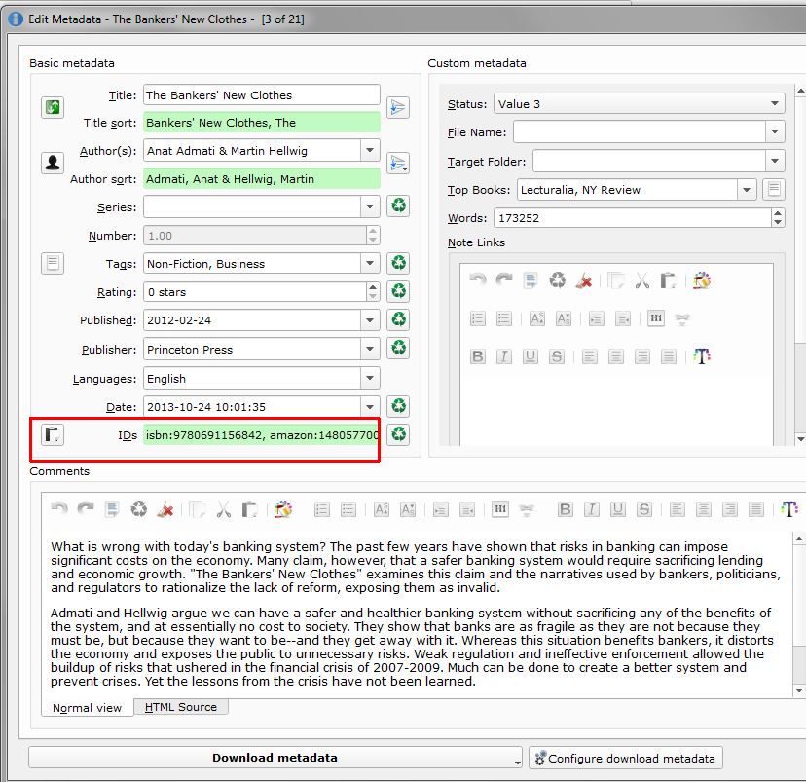Expand the Publisher dropdown arrow
Viewport: 806px width, 782px height.
click(370, 349)
